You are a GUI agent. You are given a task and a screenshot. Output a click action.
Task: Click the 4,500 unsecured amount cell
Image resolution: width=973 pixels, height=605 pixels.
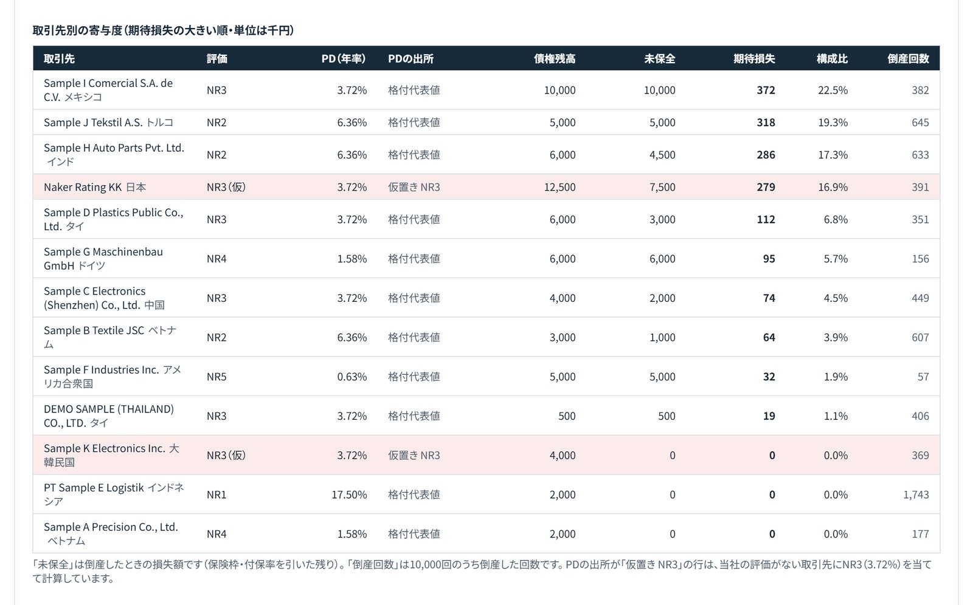662,155
